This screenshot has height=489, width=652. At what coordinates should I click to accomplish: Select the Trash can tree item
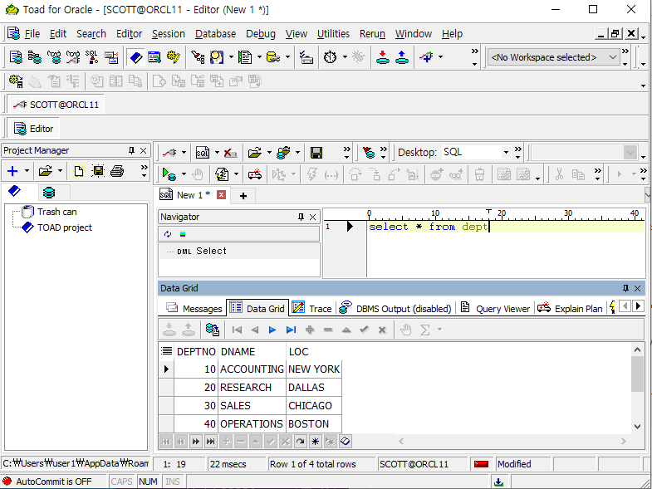point(57,212)
